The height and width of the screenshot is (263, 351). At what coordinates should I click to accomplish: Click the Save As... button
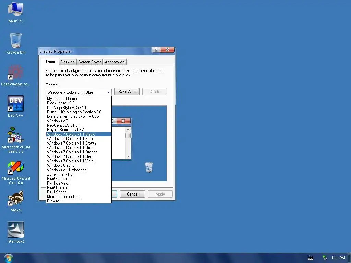127,92
